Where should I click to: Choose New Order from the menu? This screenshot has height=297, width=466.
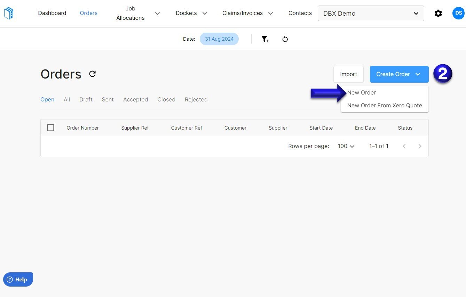(362, 92)
